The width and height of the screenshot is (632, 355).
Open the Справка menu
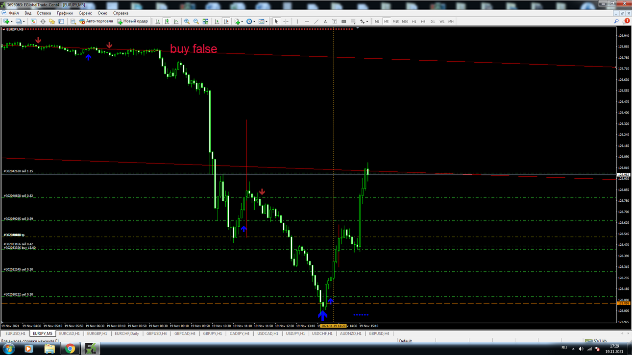[121, 13]
